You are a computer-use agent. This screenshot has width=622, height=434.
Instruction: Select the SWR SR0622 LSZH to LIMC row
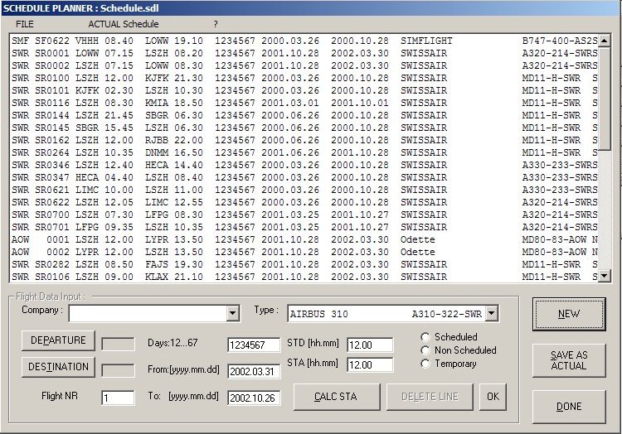(x=304, y=202)
